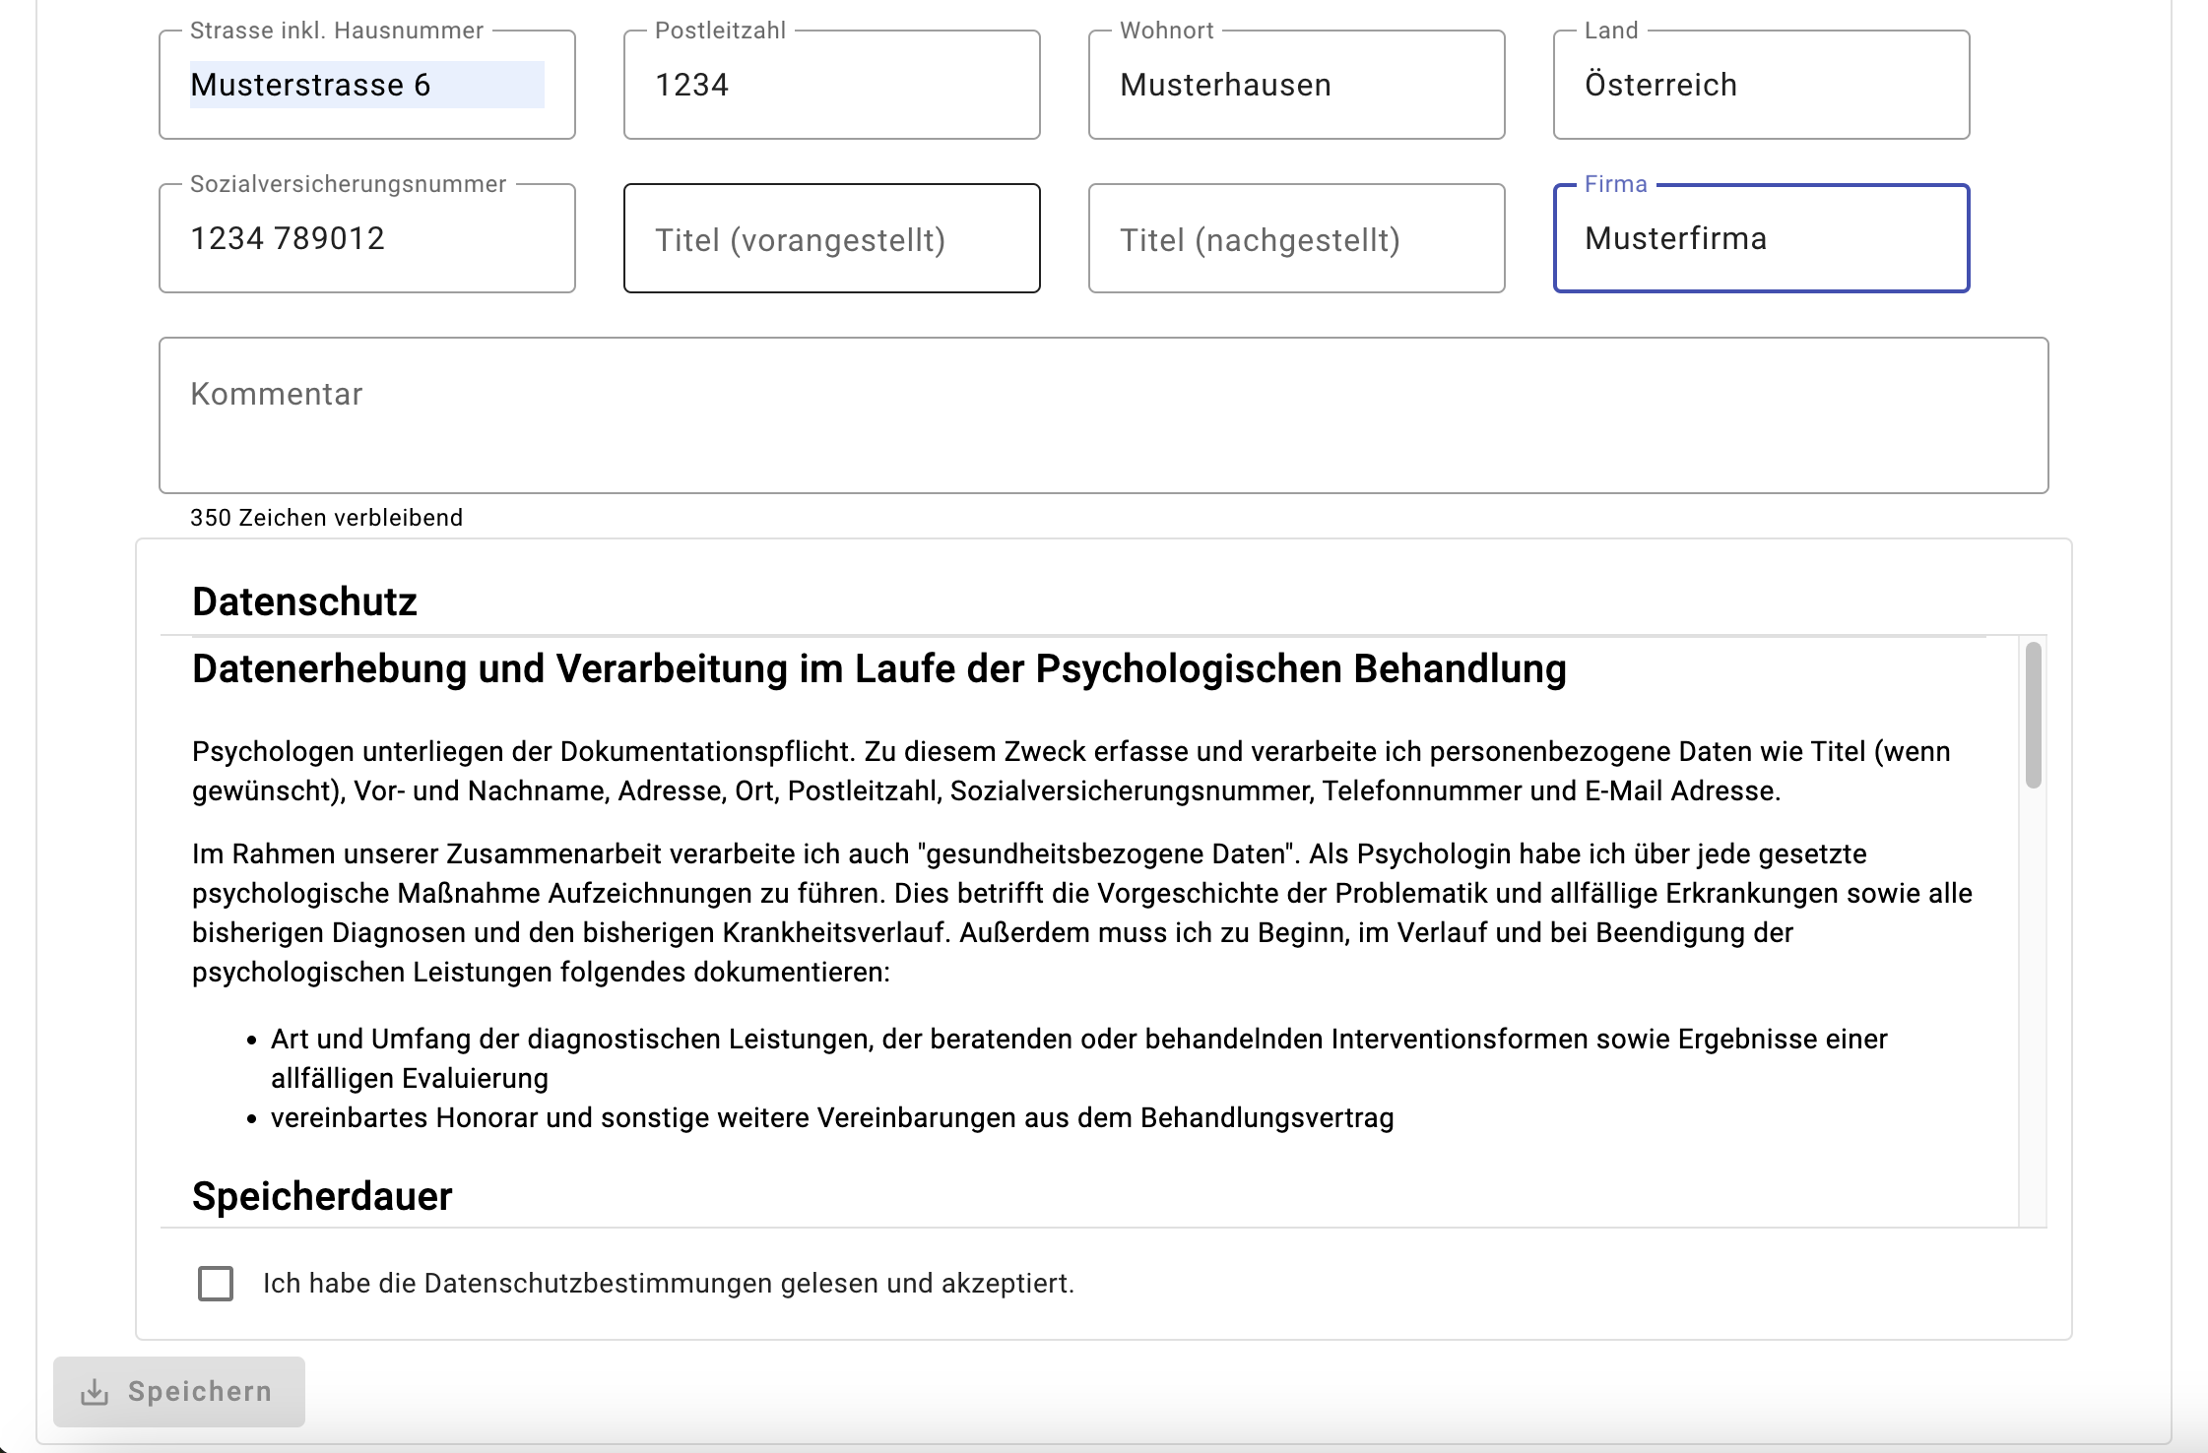The width and height of the screenshot is (2208, 1453).
Task: Accept the Datenschutzbestimmungen checkbox
Action: pos(216,1284)
